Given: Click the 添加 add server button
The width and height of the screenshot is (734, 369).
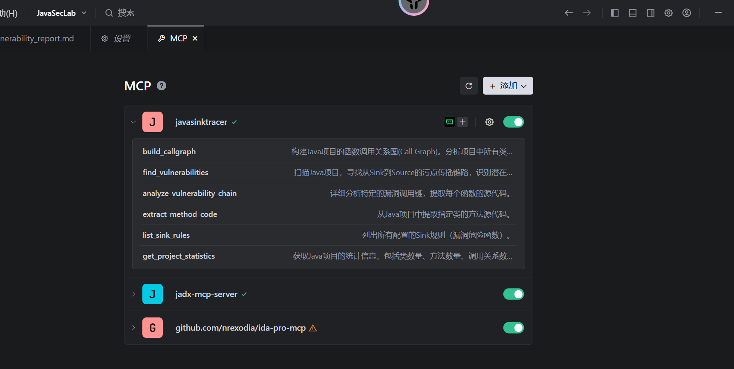Looking at the screenshot, I should [508, 86].
